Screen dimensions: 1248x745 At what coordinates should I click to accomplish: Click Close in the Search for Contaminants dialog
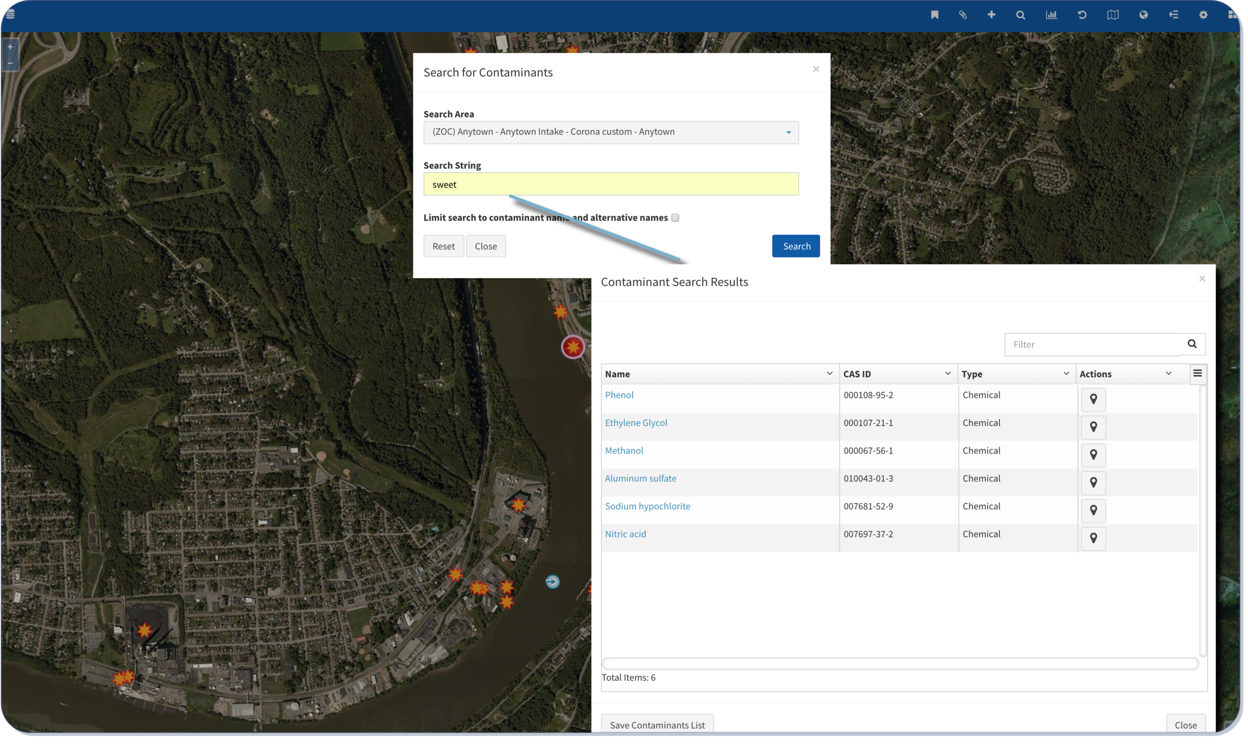487,247
